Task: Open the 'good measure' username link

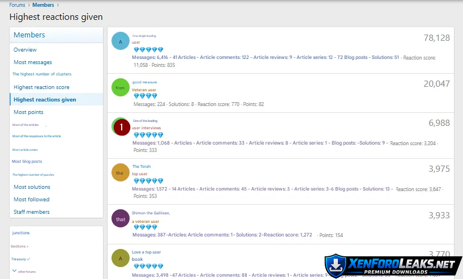Action: click(x=144, y=82)
